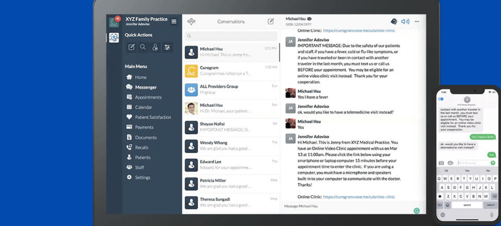Screen dimensions: 501x226
Task: Click the tags icon in chat header
Action: [x=394, y=21]
